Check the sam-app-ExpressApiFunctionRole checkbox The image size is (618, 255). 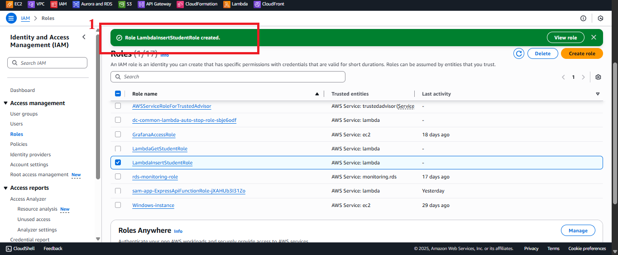[118, 191]
